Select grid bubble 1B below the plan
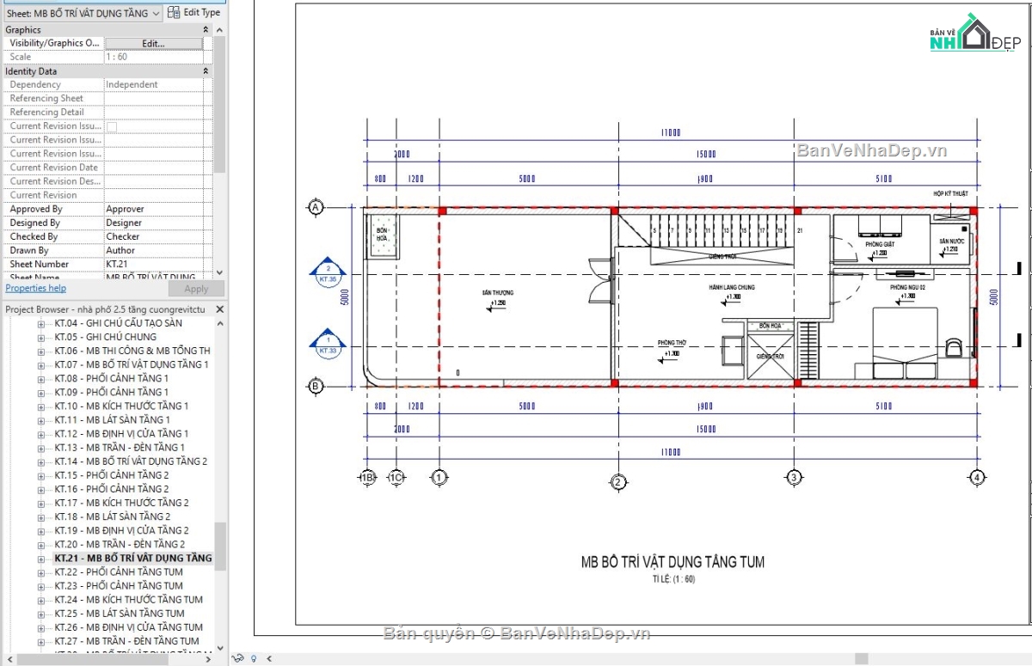The image size is (1032, 666). [367, 477]
